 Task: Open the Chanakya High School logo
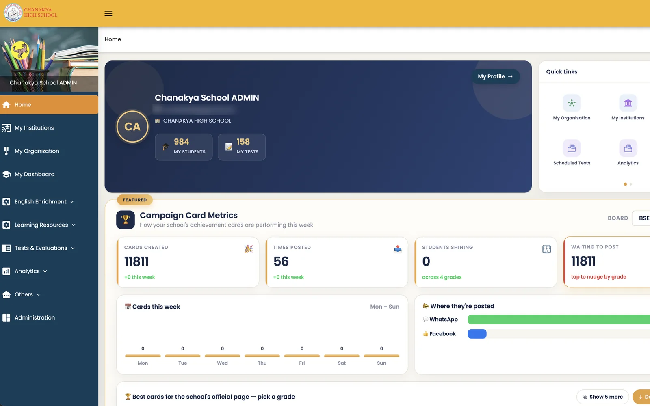31,13
